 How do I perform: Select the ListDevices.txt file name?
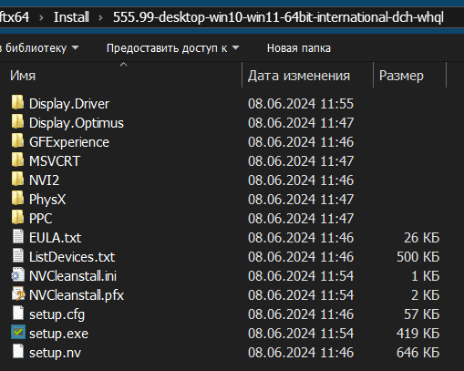pyautogui.click(x=72, y=257)
